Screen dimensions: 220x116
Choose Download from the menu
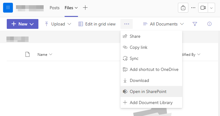151,80
